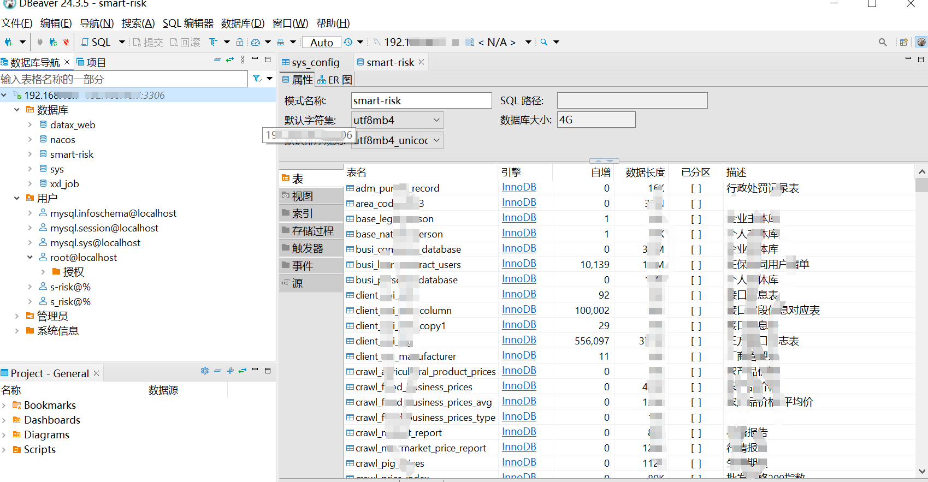Click the Reconnect icon in toolbar
Viewport: 928px width, 482px height.
53,42
